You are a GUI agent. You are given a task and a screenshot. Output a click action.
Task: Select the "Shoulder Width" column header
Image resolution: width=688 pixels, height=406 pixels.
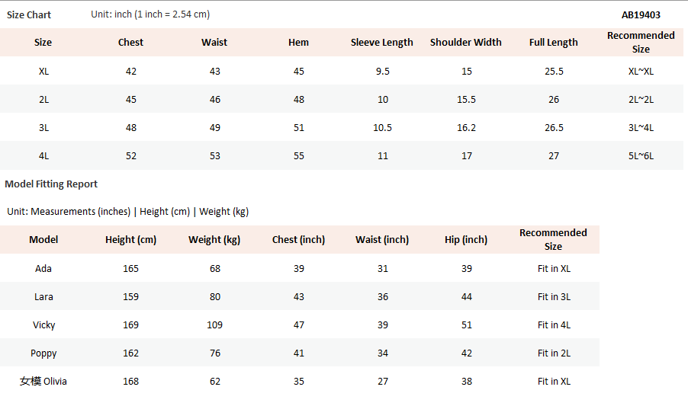[466, 43]
